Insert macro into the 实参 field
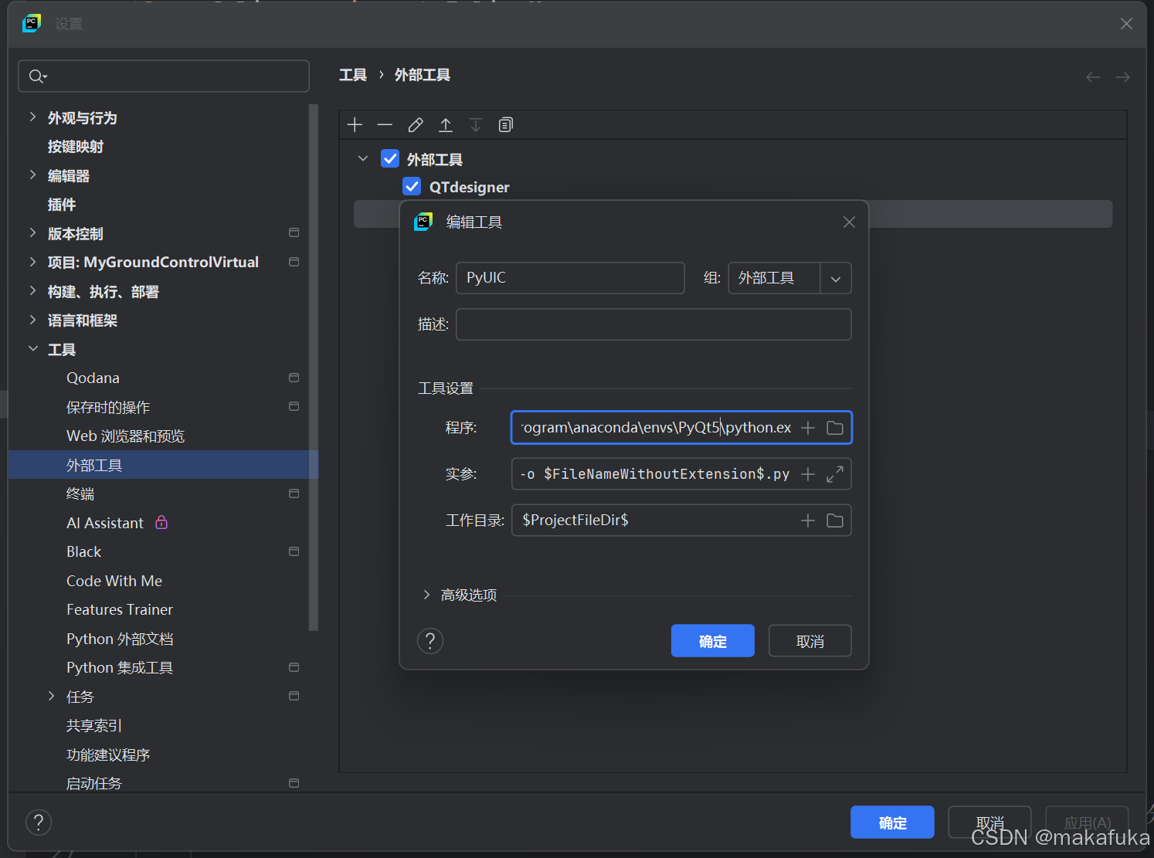The width and height of the screenshot is (1154, 858). (807, 473)
